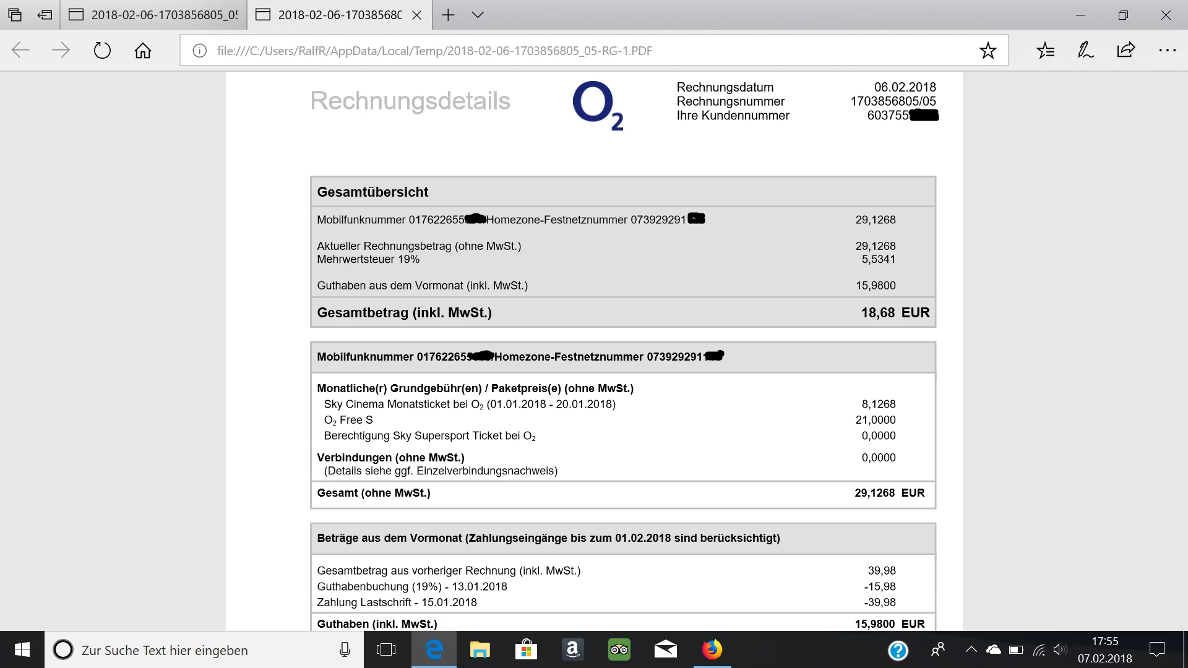Open the Settings and more ellipsis menu

(x=1167, y=50)
